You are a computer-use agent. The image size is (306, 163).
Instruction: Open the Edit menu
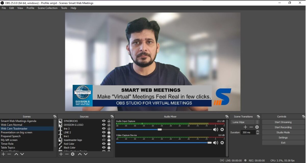tap(12, 8)
